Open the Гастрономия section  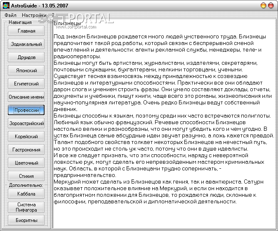point(26,150)
